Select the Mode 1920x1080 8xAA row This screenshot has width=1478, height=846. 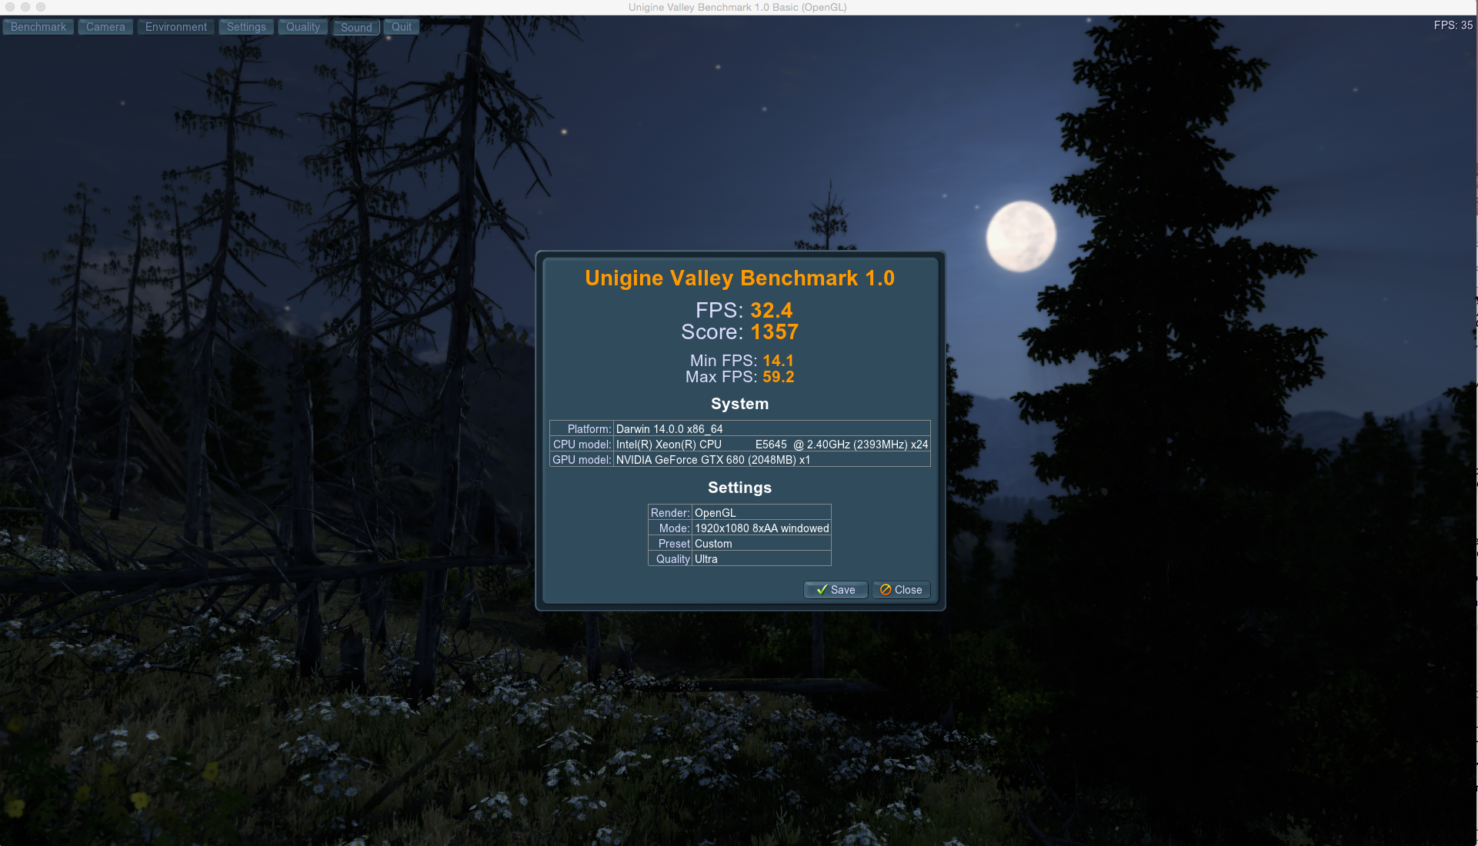tap(739, 528)
